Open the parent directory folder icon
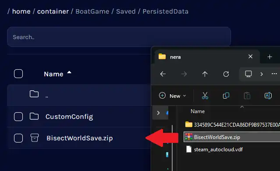 (34, 94)
